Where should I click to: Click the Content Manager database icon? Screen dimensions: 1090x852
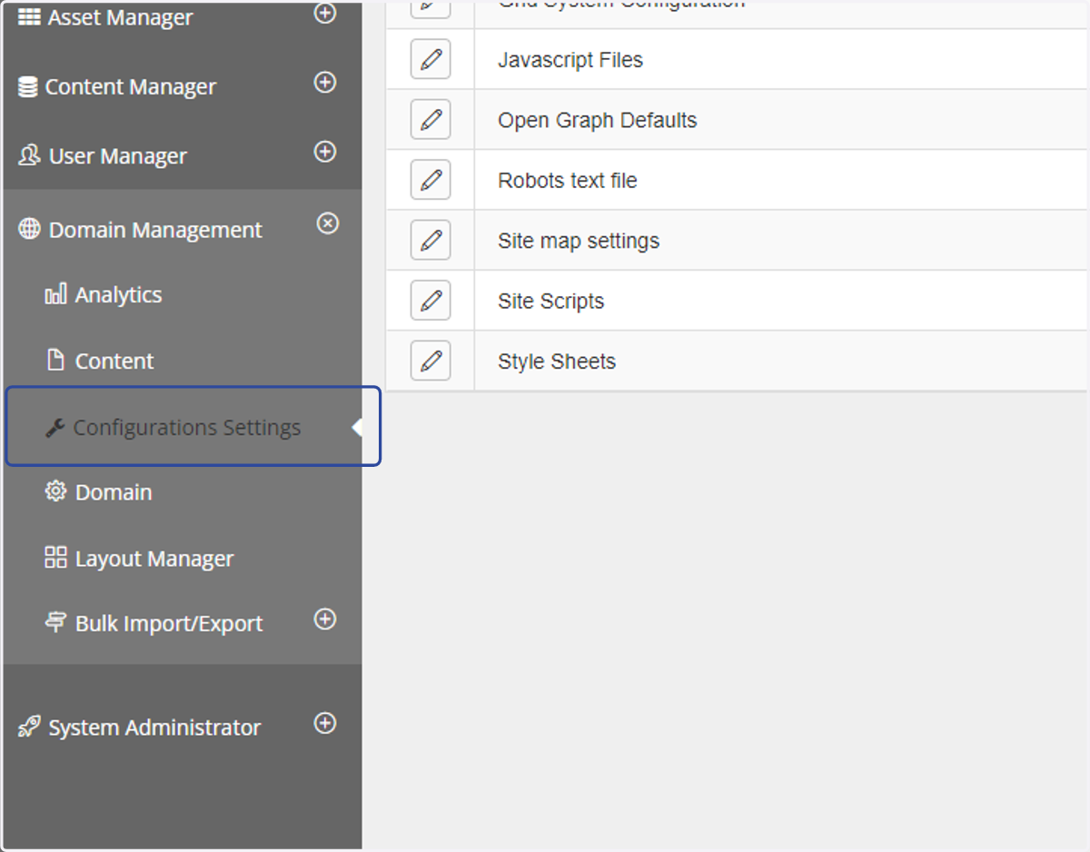[28, 87]
